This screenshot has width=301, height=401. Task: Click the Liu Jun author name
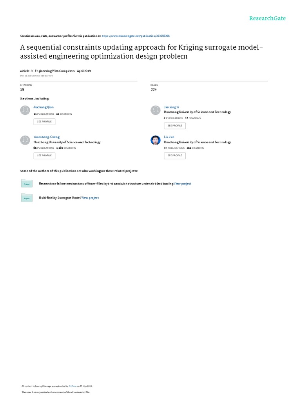coord(169,137)
